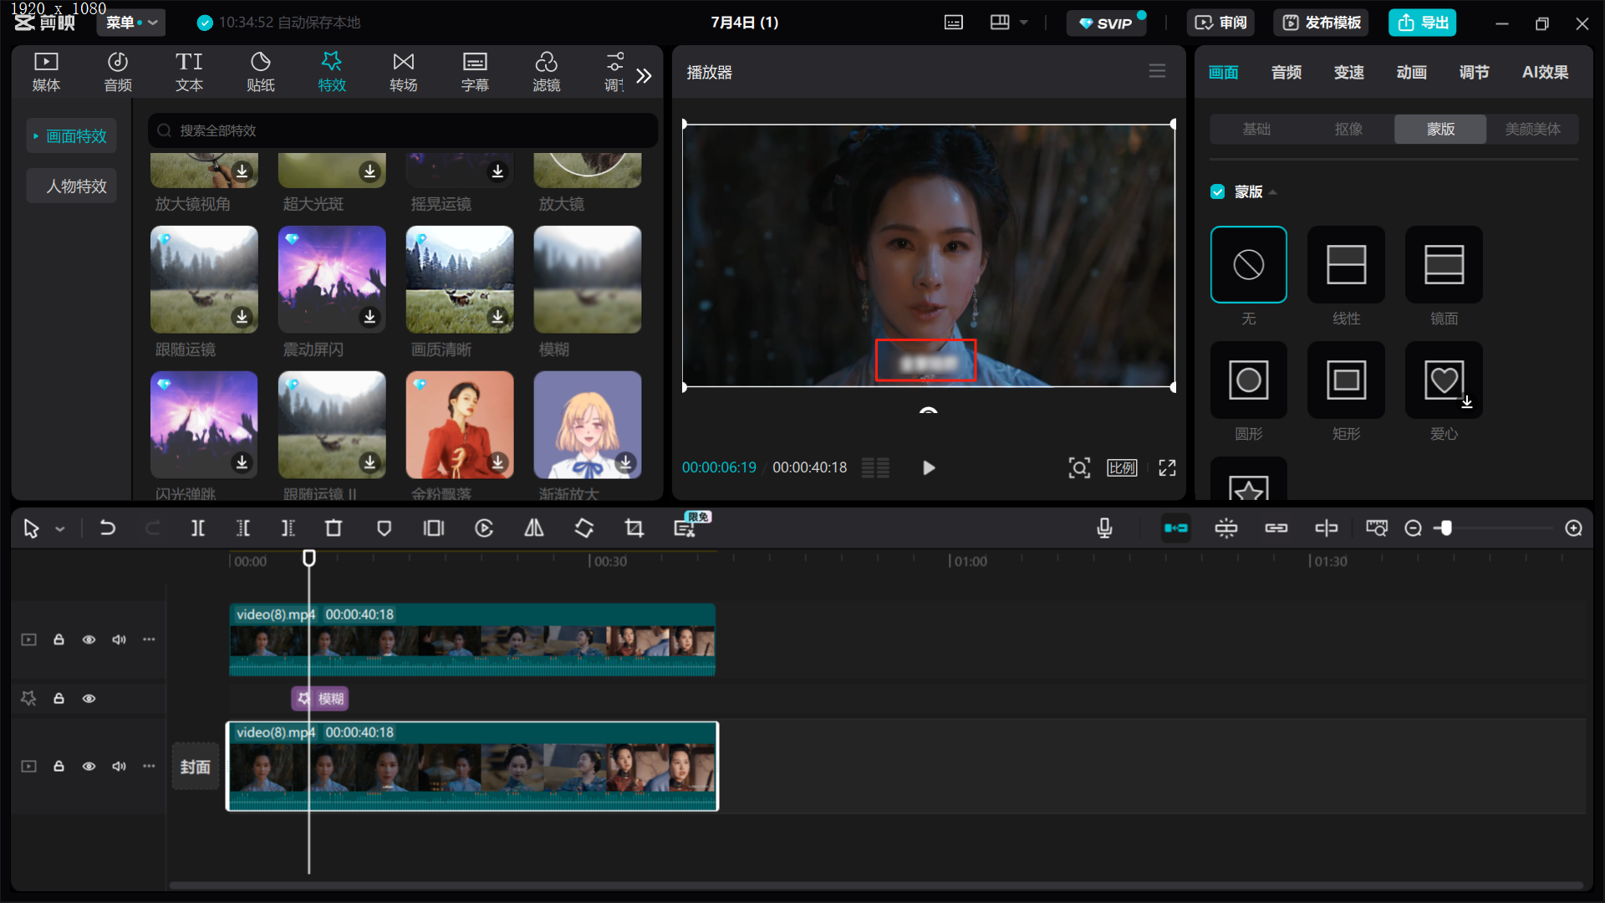Add a marker with shield icon
The width and height of the screenshot is (1605, 903).
[385, 528]
